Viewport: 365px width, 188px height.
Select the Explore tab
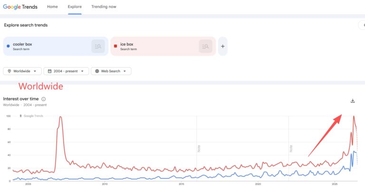75,7
